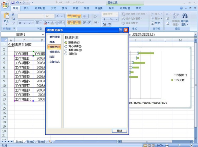Image resolution: width=198 pixels, height=147 pixels.
Task: Open the chart Design (設計) tab
Action: pyautogui.click(x=112, y=8)
